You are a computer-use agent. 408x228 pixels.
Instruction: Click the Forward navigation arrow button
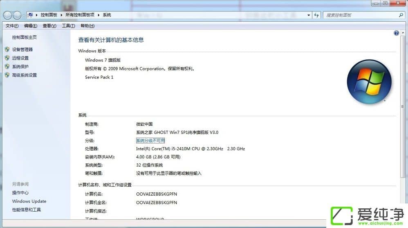[17, 15]
